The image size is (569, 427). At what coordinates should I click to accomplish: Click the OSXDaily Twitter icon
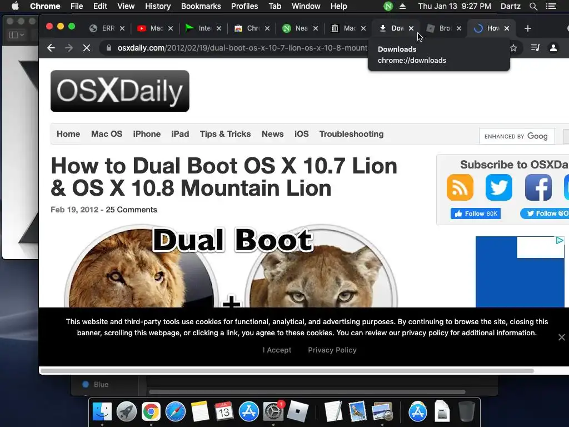point(499,187)
